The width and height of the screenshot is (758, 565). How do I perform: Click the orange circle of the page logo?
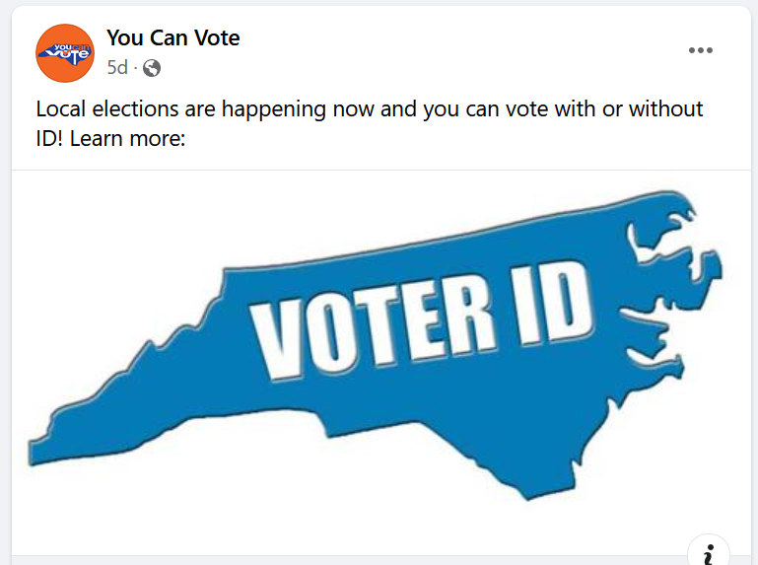pos(46,67)
